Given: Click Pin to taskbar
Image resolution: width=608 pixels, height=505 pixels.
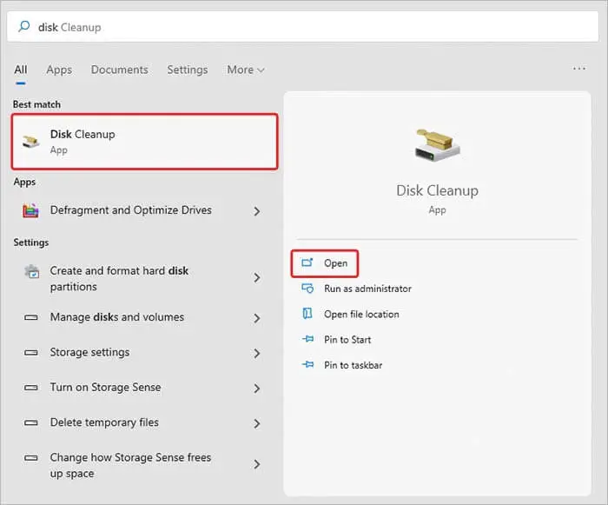Looking at the screenshot, I should [x=354, y=365].
